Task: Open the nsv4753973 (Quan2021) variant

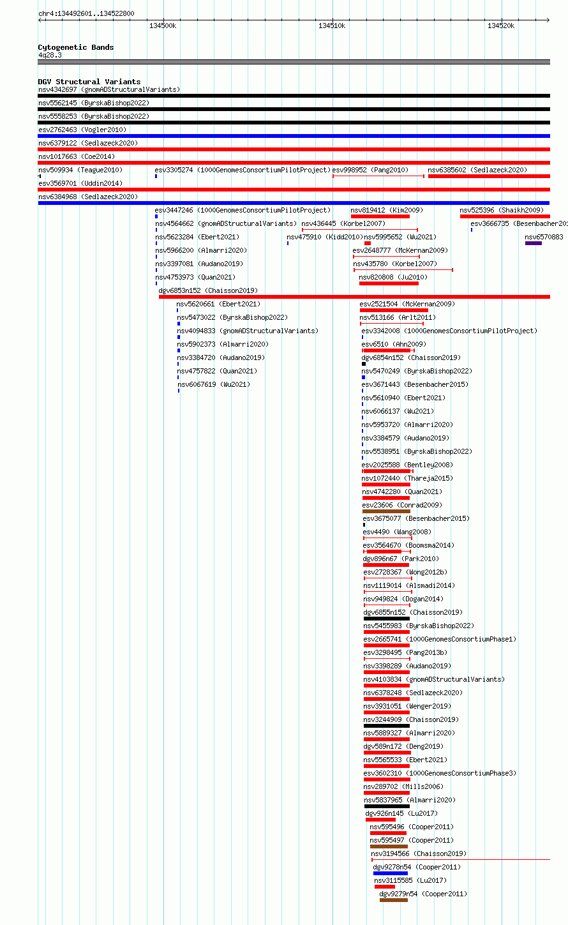Action: 195,278
